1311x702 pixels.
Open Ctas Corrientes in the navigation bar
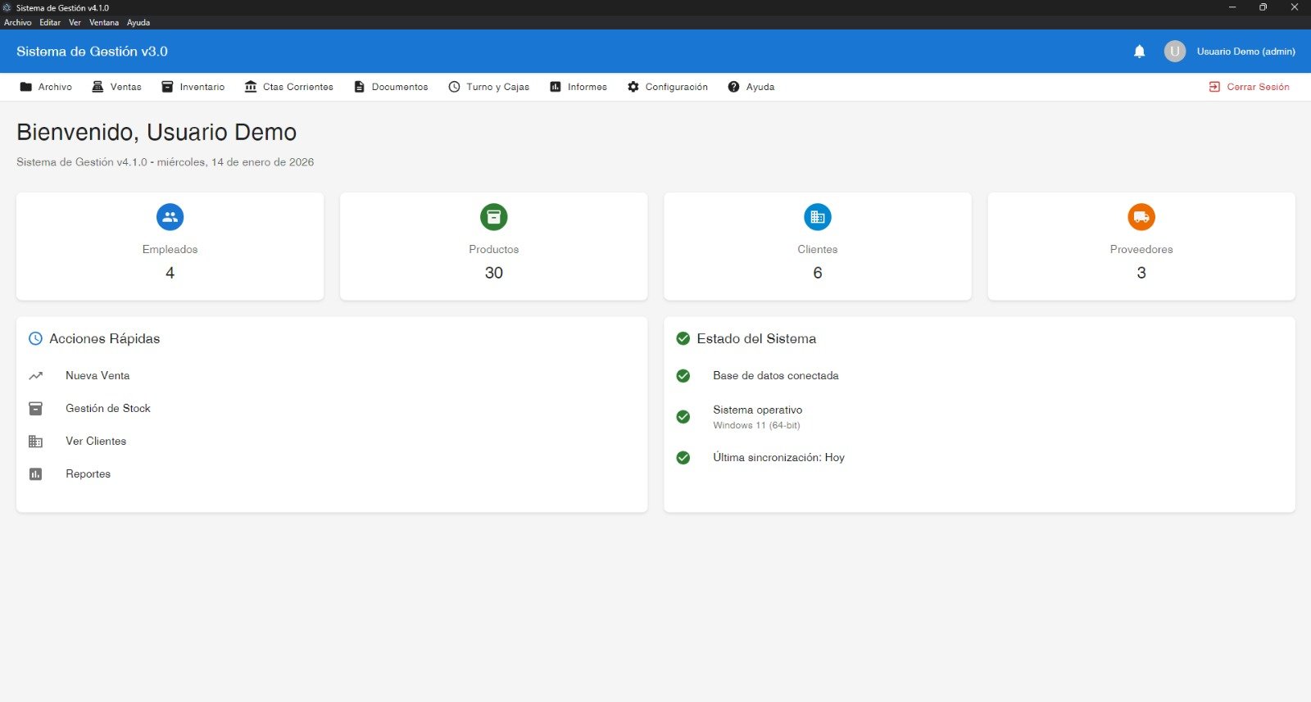click(289, 87)
